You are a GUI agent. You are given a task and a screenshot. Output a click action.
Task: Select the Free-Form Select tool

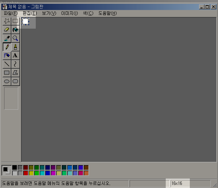point(7,21)
